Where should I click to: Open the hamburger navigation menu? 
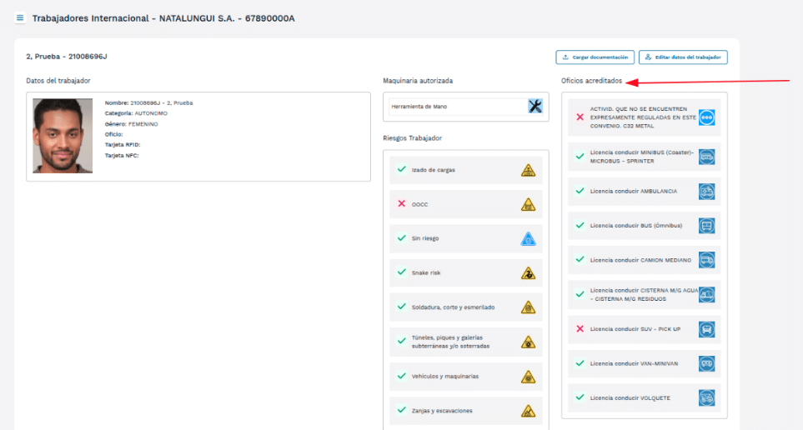click(x=20, y=17)
